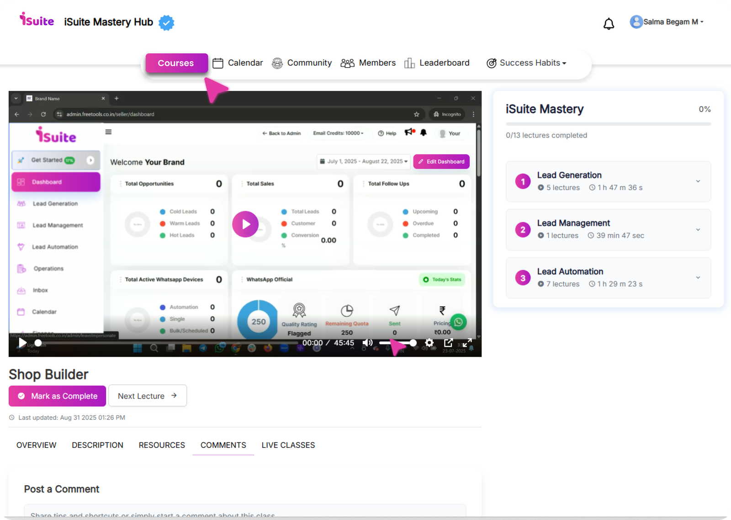Adjust the video volume slider
731x520 pixels.
[x=397, y=343]
